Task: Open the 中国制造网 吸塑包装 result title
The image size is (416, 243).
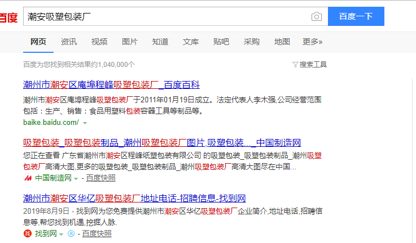Action: 162,142
